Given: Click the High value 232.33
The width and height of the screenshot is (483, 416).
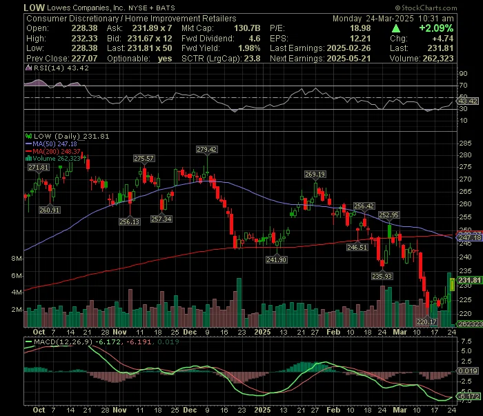Looking at the screenshot, I should click(x=84, y=39).
